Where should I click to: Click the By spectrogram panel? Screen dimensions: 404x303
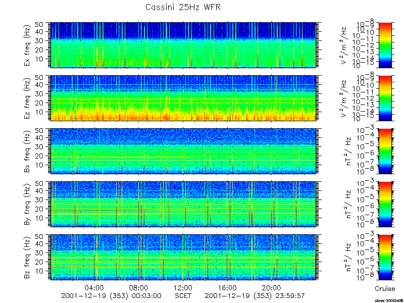click(x=183, y=205)
